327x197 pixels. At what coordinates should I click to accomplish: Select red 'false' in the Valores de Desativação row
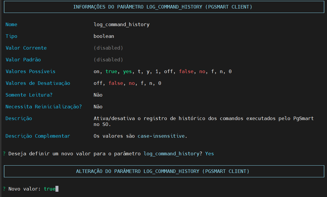(x=116, y=83)
